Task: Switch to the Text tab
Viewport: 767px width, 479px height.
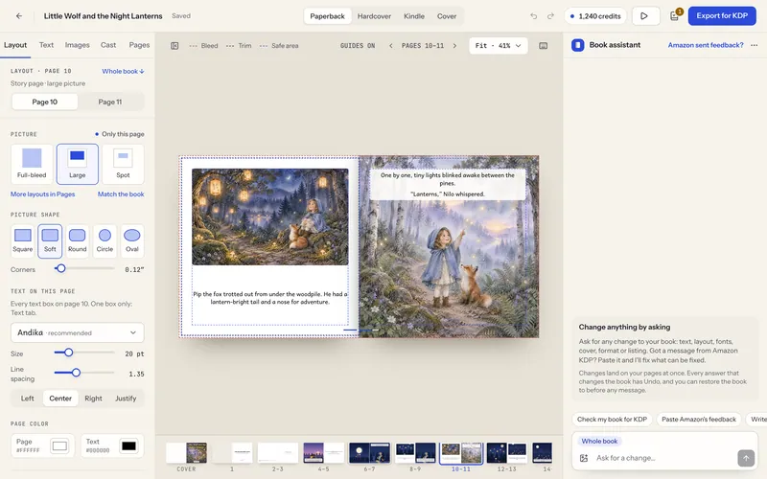Action: click(x=46, y=45)
